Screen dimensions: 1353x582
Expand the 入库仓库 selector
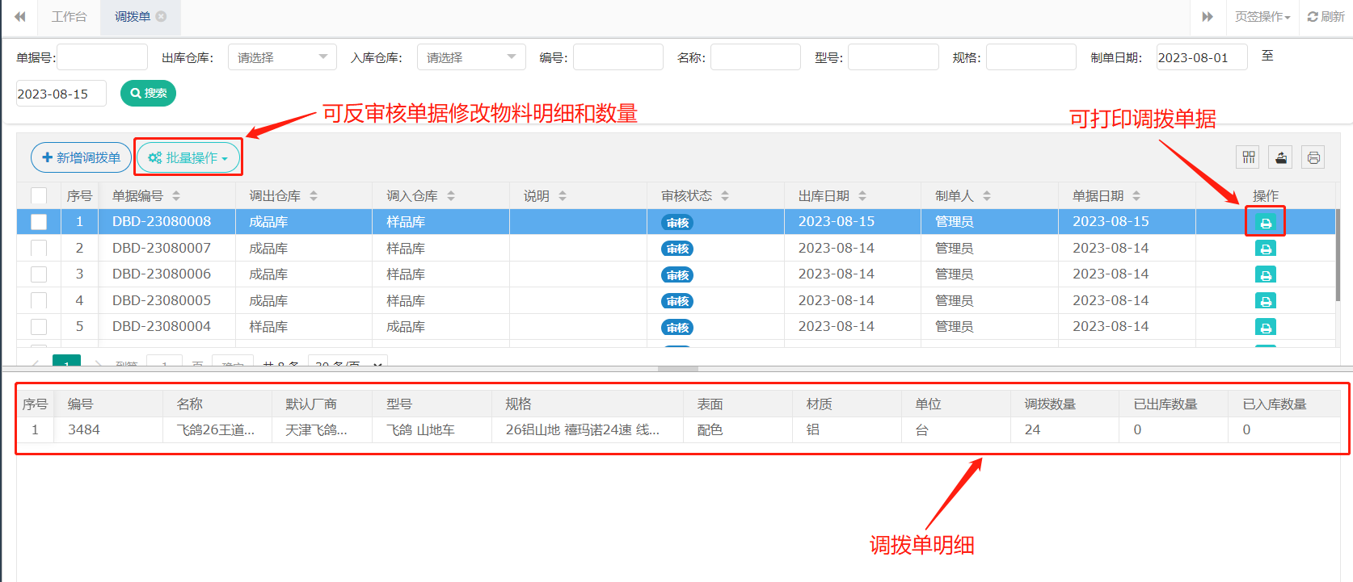tap(471, 57)
